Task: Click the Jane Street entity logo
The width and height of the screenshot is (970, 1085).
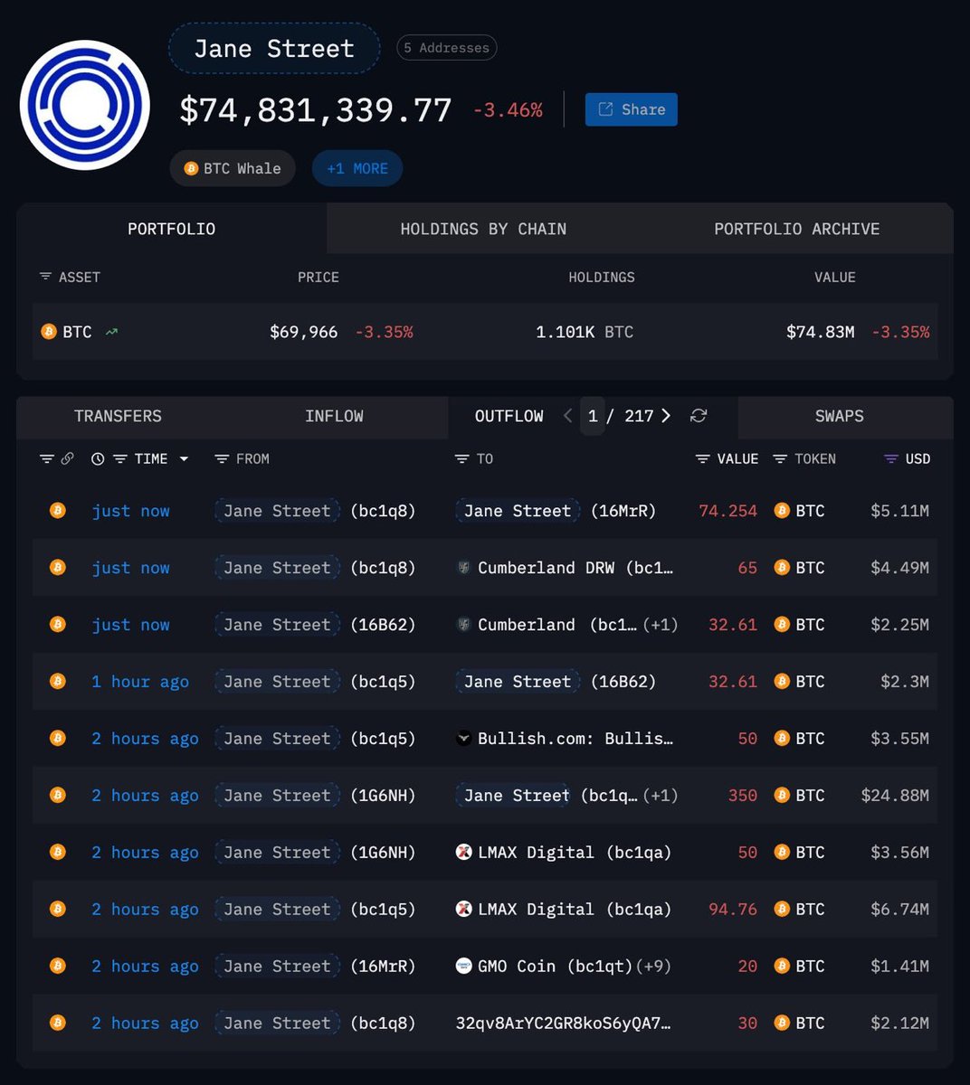Action: (85, 105)
